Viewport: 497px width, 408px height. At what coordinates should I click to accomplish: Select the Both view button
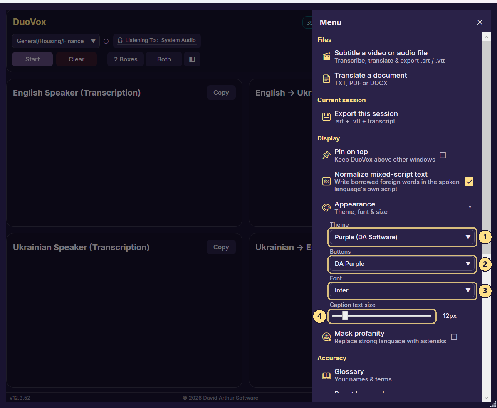coord(164,59)
